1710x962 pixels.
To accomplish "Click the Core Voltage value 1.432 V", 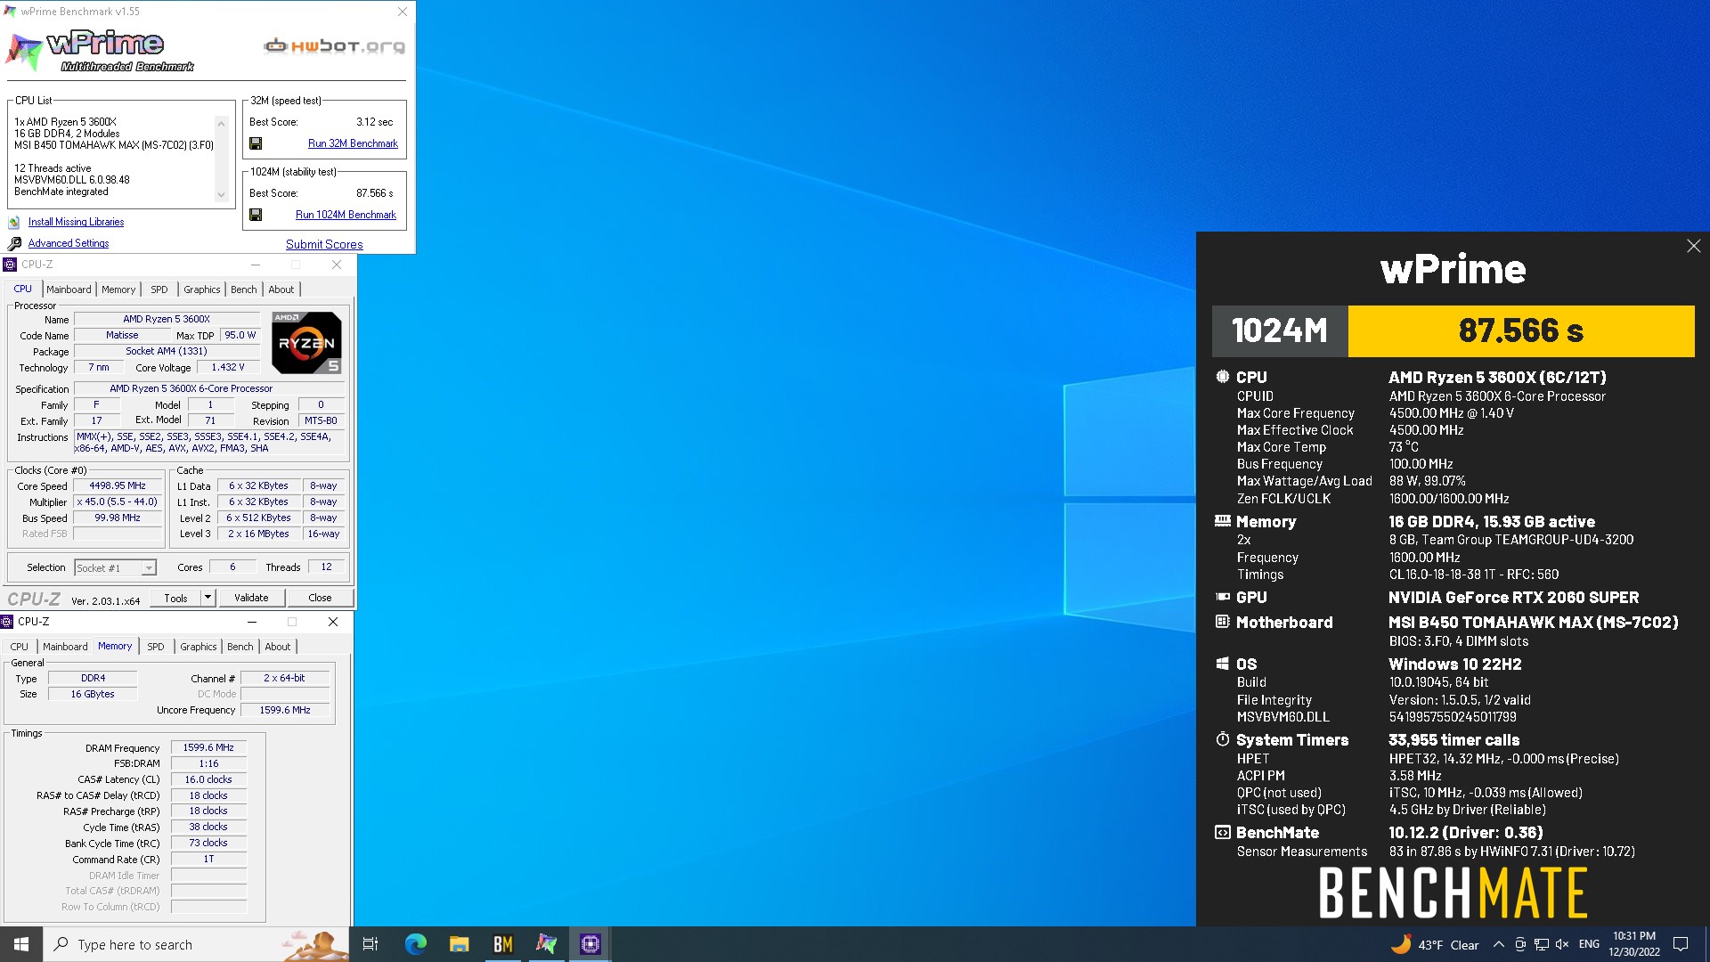I will (x=228, y=367).
